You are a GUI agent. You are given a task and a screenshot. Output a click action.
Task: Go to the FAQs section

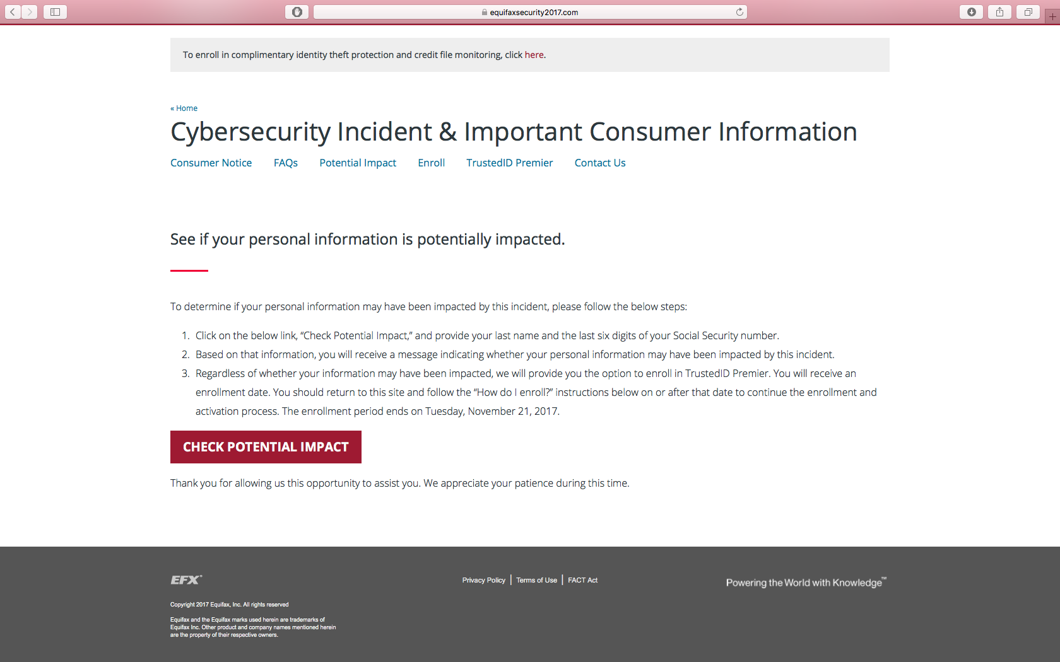286,163
